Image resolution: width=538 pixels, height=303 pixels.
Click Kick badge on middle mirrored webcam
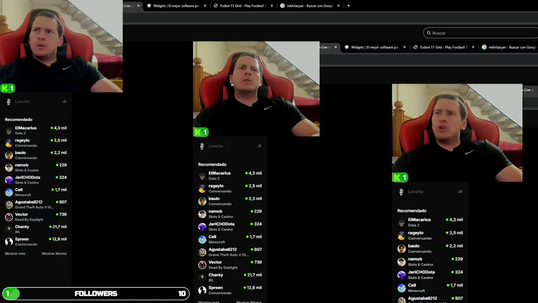201,132
